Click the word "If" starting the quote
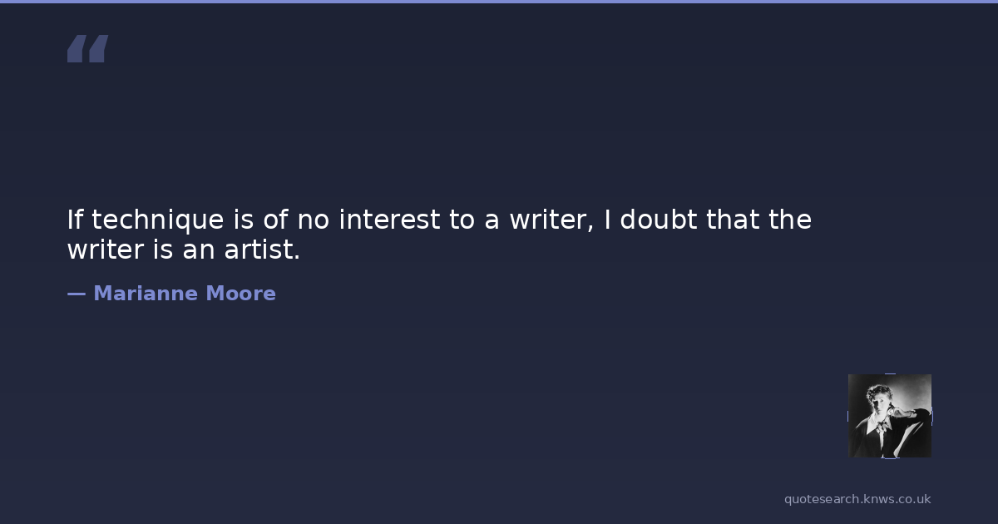The image size is (998, 524). pos(75,220)
